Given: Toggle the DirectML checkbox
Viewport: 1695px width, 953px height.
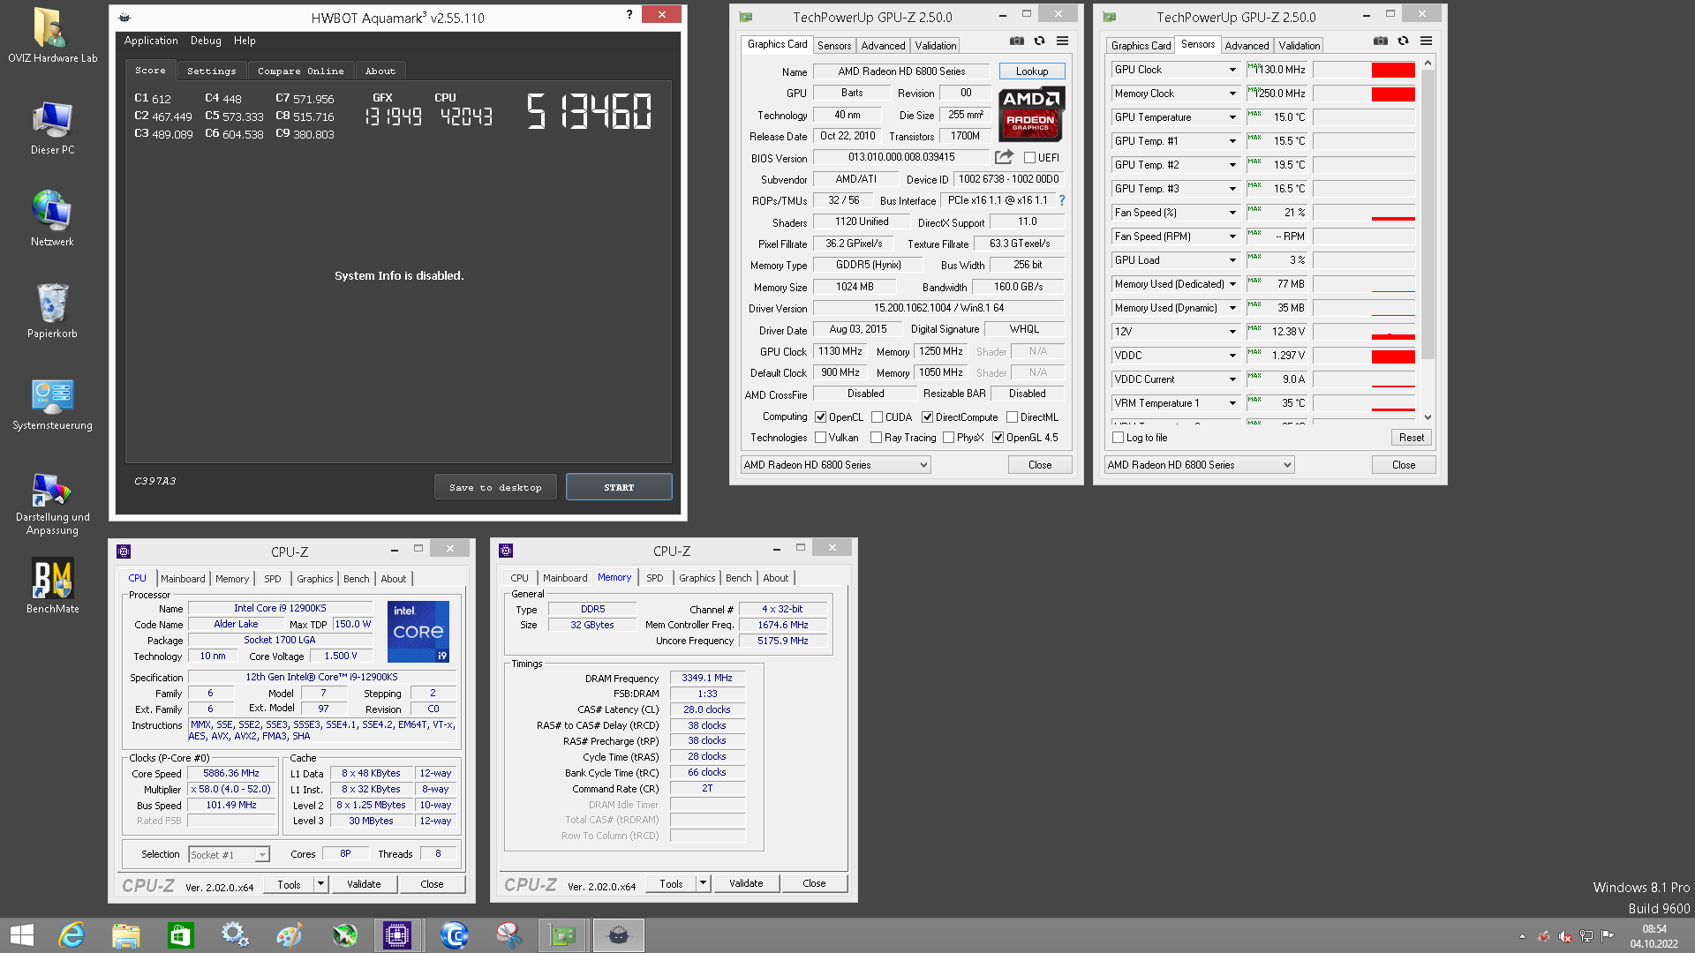Looking at the screenshot, I should point(1012,417).
